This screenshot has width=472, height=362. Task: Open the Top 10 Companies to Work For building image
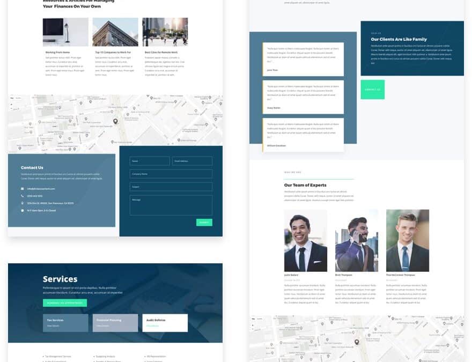tap(115, 32)
